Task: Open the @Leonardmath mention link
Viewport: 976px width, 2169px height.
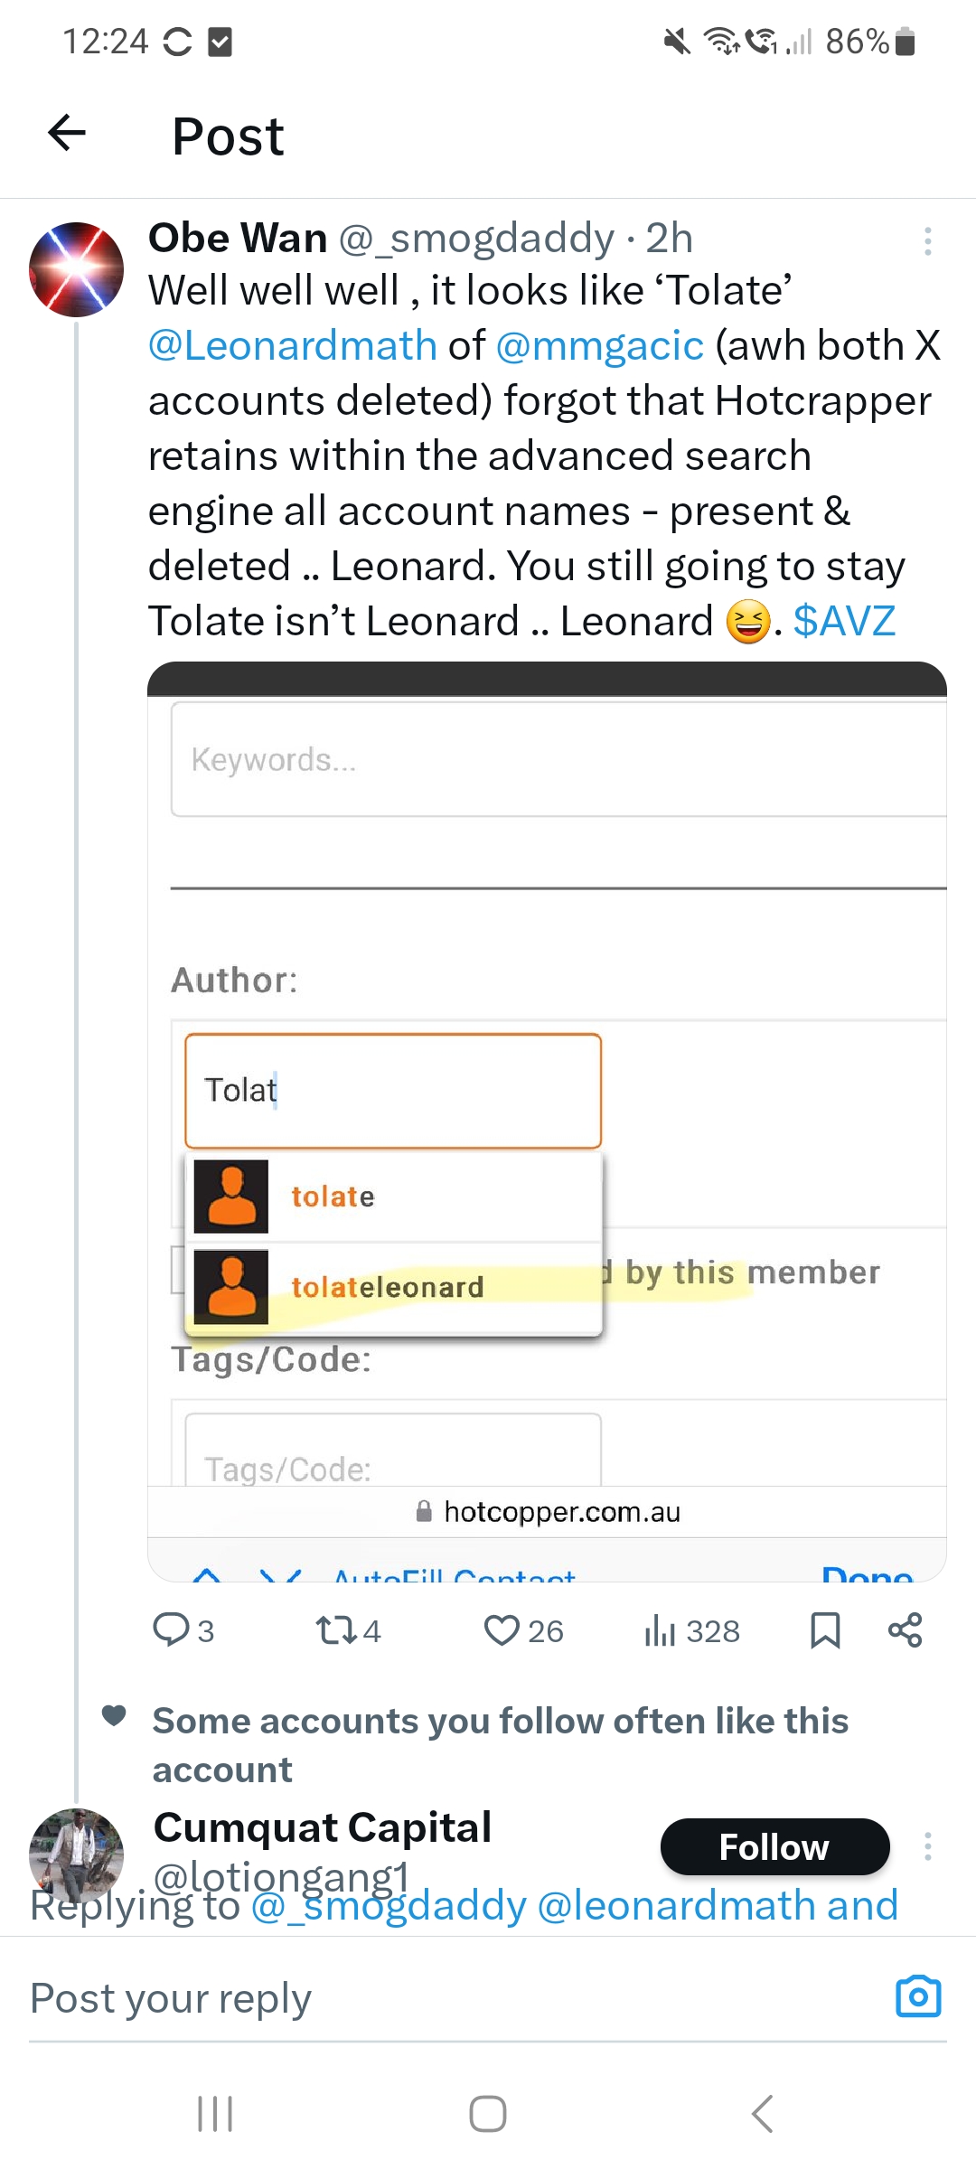Action: click(293, 346)
